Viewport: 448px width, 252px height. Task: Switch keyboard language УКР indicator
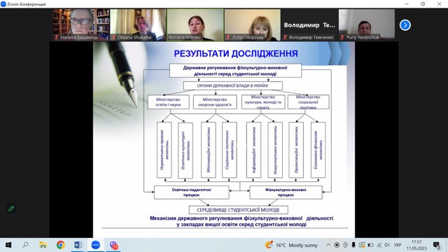click(x=398, y=245)
